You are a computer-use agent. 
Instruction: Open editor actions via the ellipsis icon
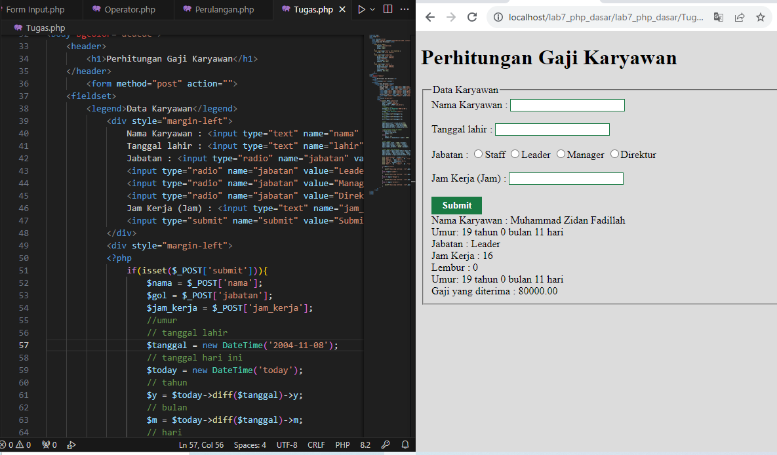(404, 9)
